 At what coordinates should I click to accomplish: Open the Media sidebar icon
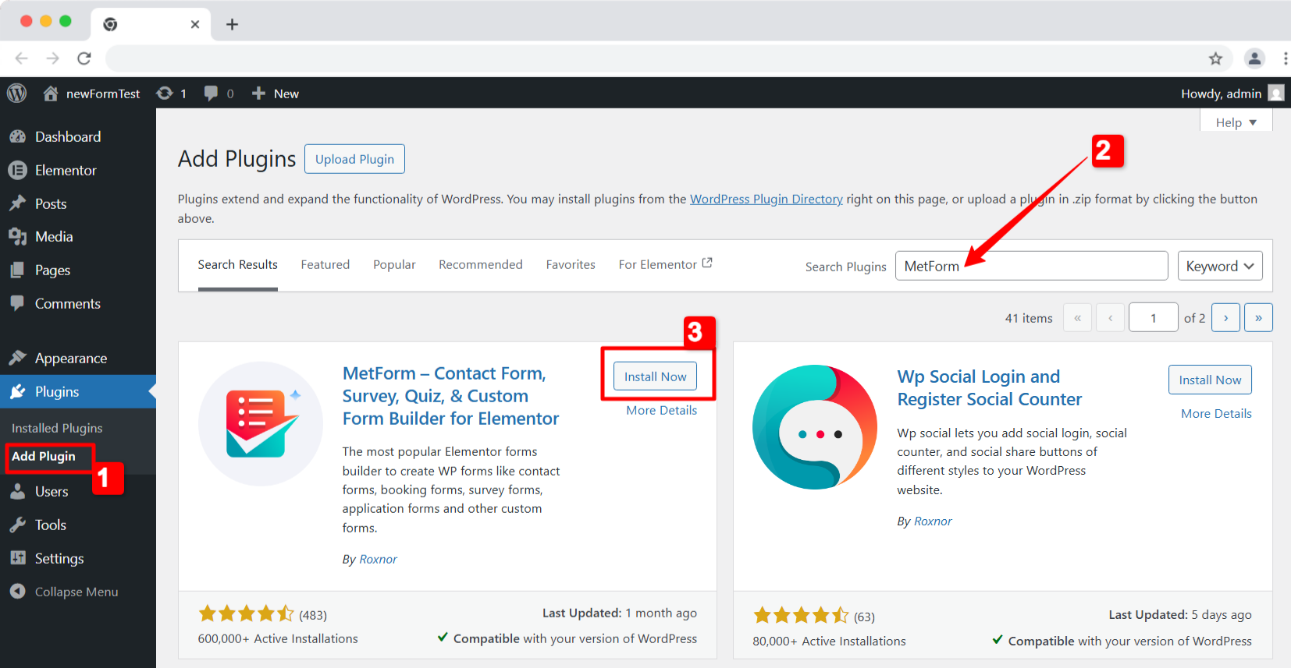(17, 236)
